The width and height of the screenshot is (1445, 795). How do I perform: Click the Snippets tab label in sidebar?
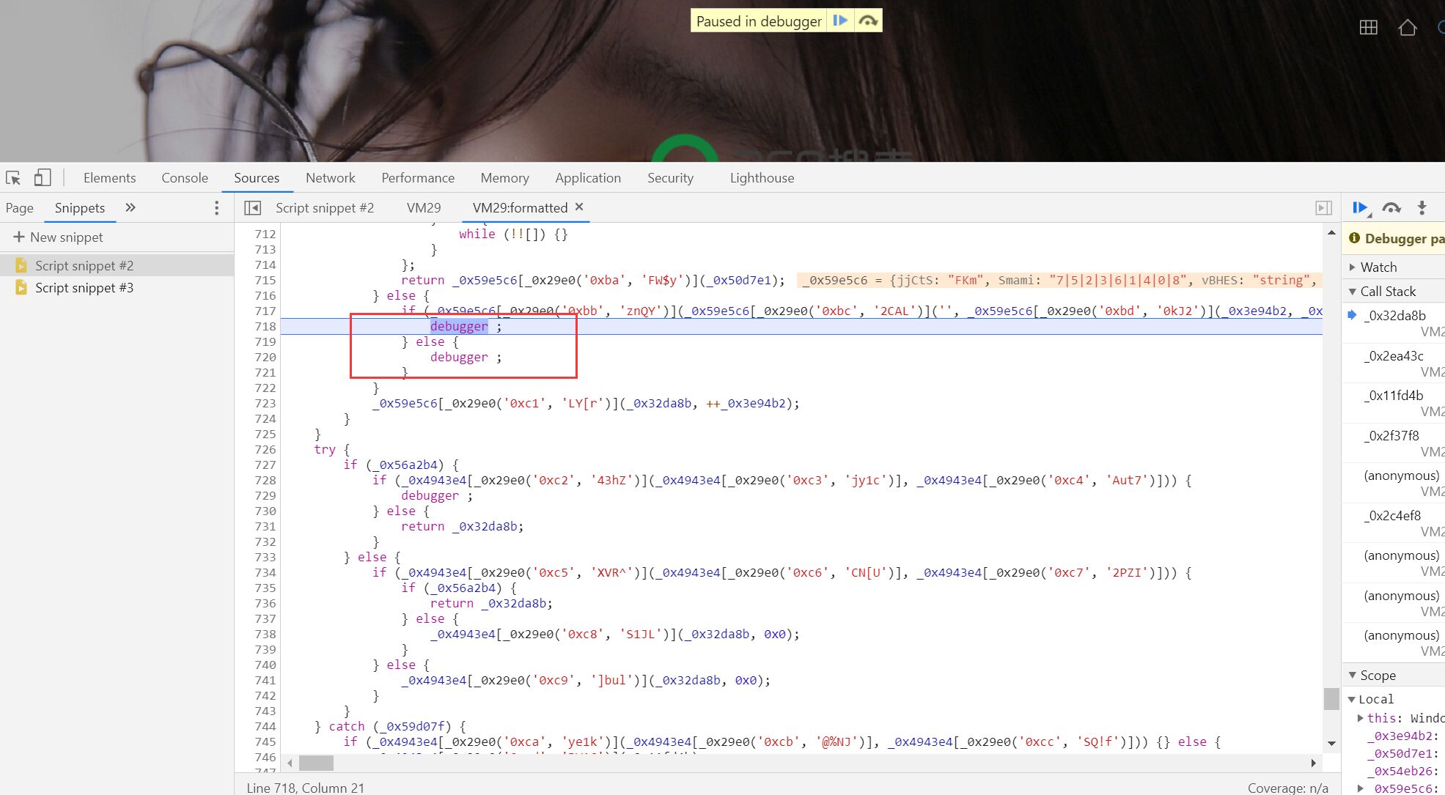pyautogui.click(x=78, y=207)
